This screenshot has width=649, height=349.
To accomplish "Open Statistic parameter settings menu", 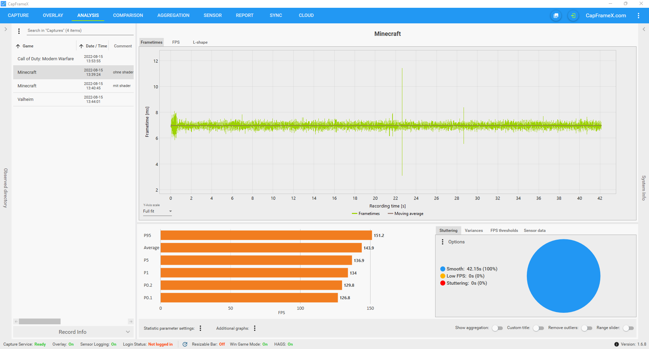I will [200, 328].
